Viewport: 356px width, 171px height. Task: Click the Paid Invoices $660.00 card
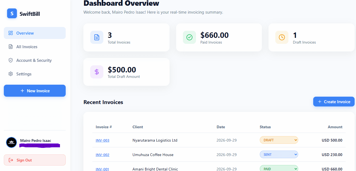click(219, 37)
